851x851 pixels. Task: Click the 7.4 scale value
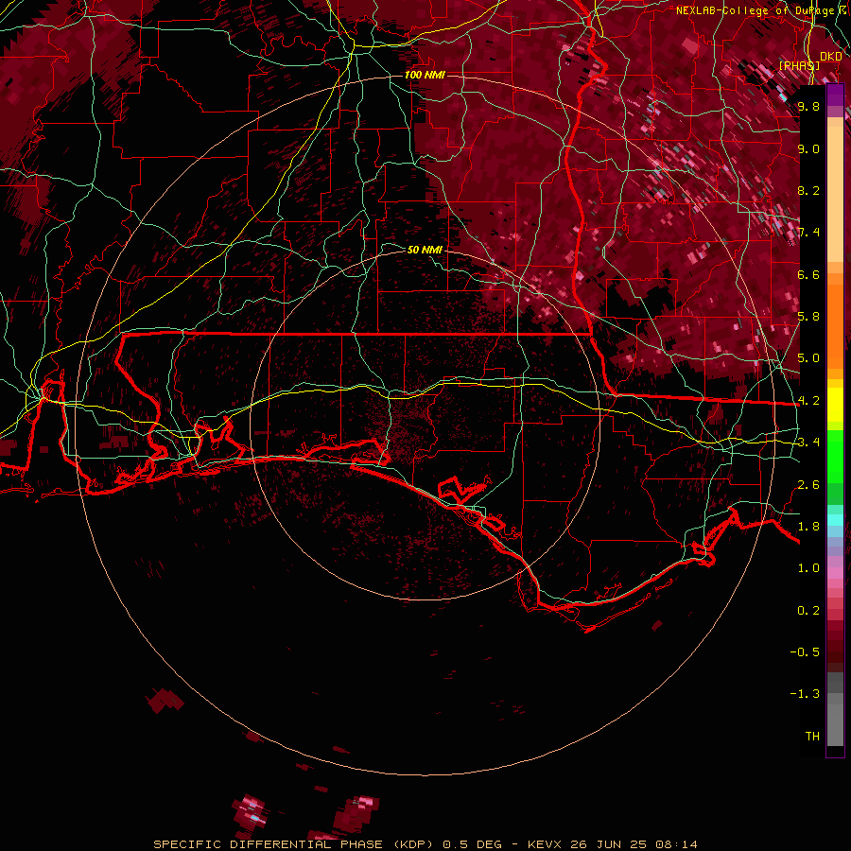(x=808, y=233)
